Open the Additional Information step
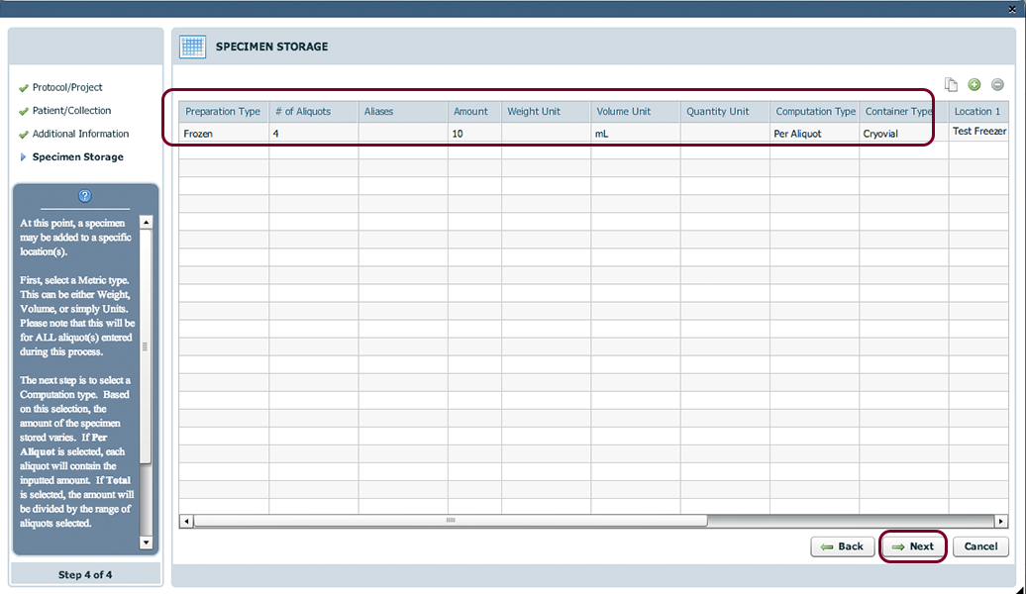 [x=80, y=134]
